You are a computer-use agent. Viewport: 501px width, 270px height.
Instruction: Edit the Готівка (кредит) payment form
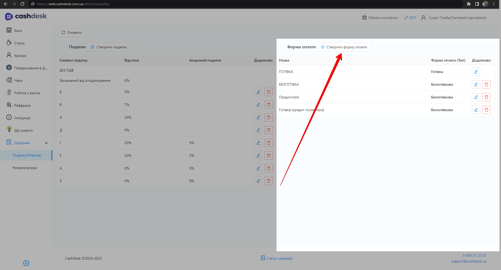click(476, 110)
